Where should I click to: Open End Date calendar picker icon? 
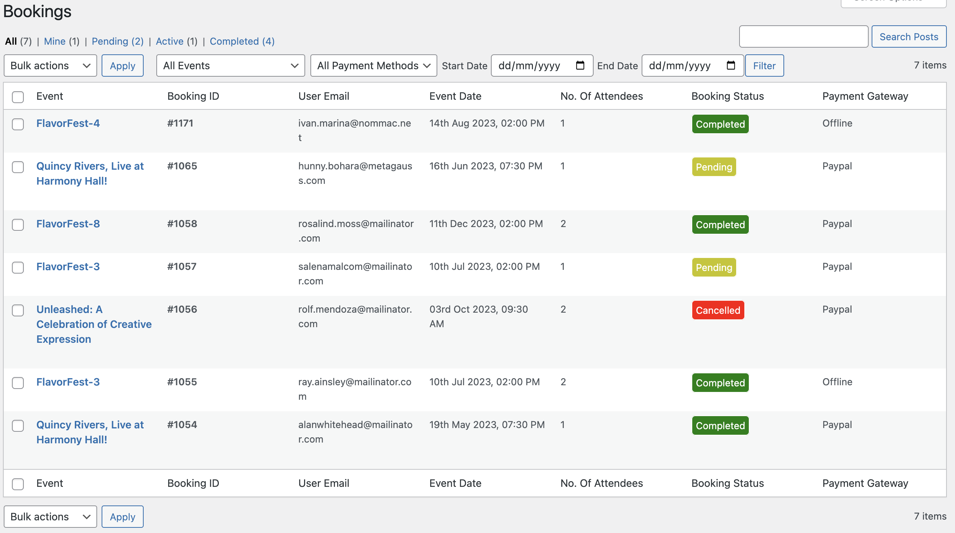(x=731, y=66)
